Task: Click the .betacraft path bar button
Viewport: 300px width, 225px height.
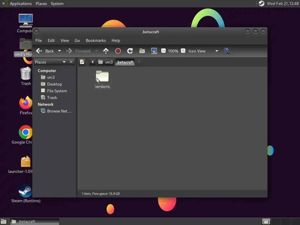Action: 125,62
